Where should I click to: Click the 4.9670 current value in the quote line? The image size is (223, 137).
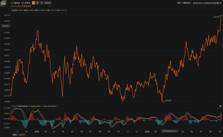(20, 10)
